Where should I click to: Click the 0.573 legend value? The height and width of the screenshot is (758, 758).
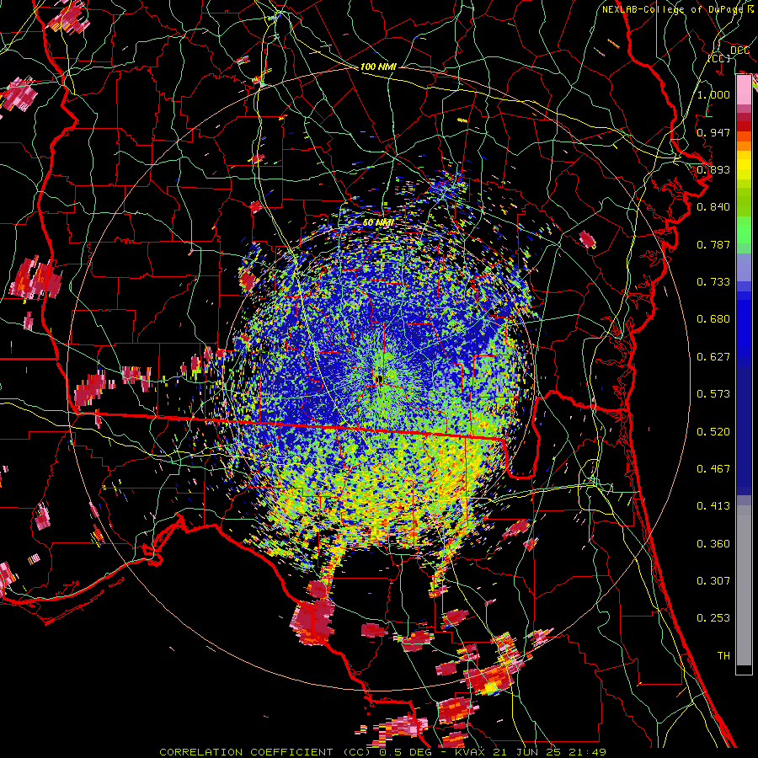pos(713,394)
